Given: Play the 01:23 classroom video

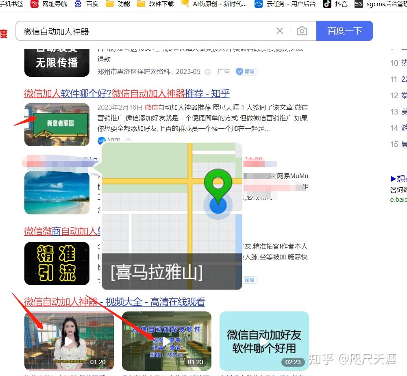Looking at the screenshot, I should [167, 341].
